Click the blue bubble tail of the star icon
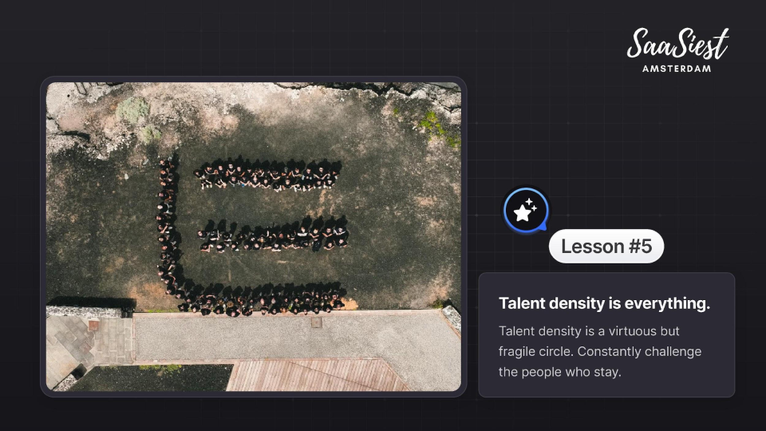Image resolution: width=766 pixels, height=431 pixels. pos(543,226)
